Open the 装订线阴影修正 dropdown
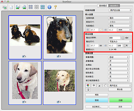The width and height of the screenshot is (134, 111). click(118, 80)
